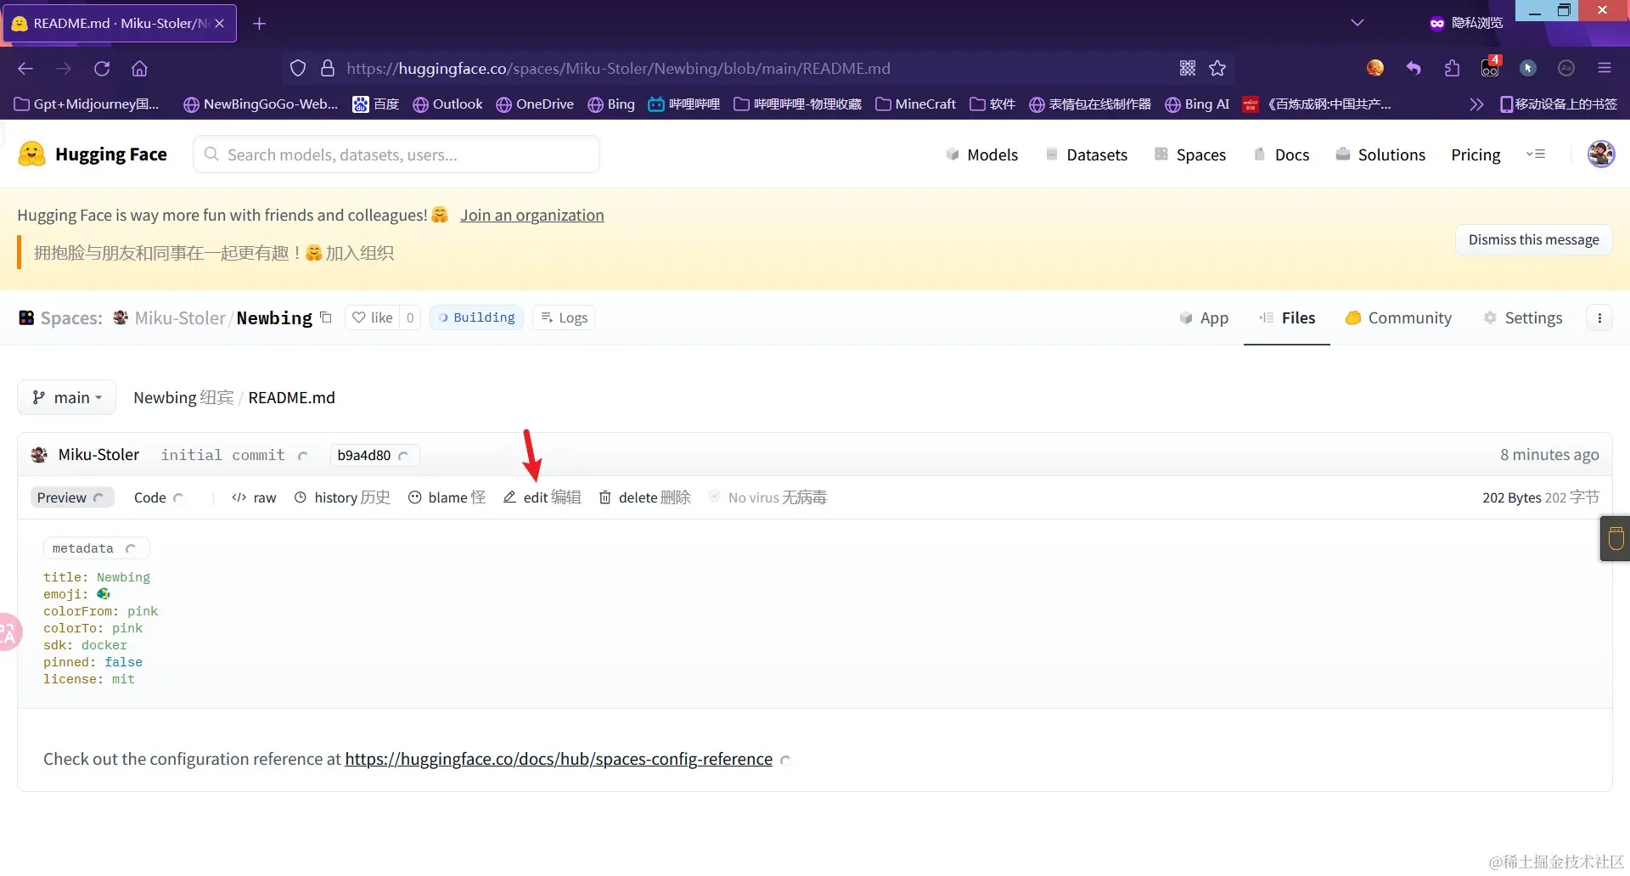This screenshot has height=876, width=1630.
Task: Focus the search models input field
Action: click(x=396, y=154)
